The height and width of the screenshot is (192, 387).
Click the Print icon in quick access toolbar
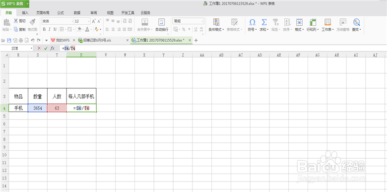pyautogui.click(x=21, y=40)
